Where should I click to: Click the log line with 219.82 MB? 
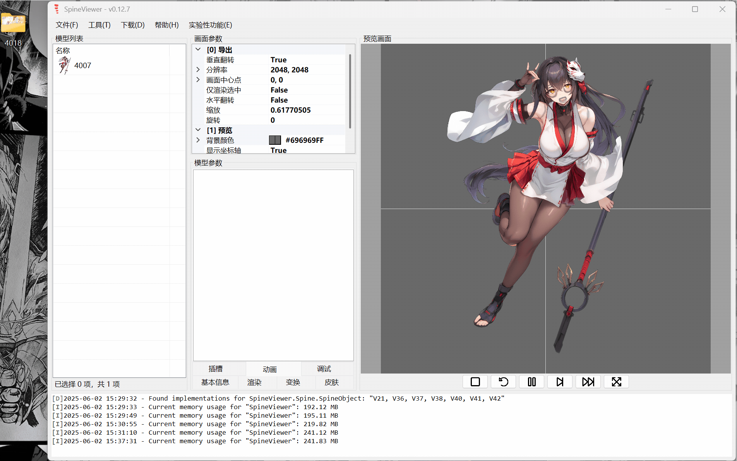click(195, 424)
